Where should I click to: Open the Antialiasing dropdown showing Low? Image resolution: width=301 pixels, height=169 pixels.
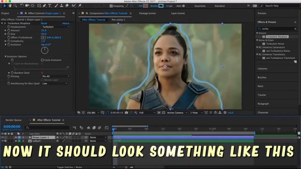pyautogui.click(x=55, y=84)
